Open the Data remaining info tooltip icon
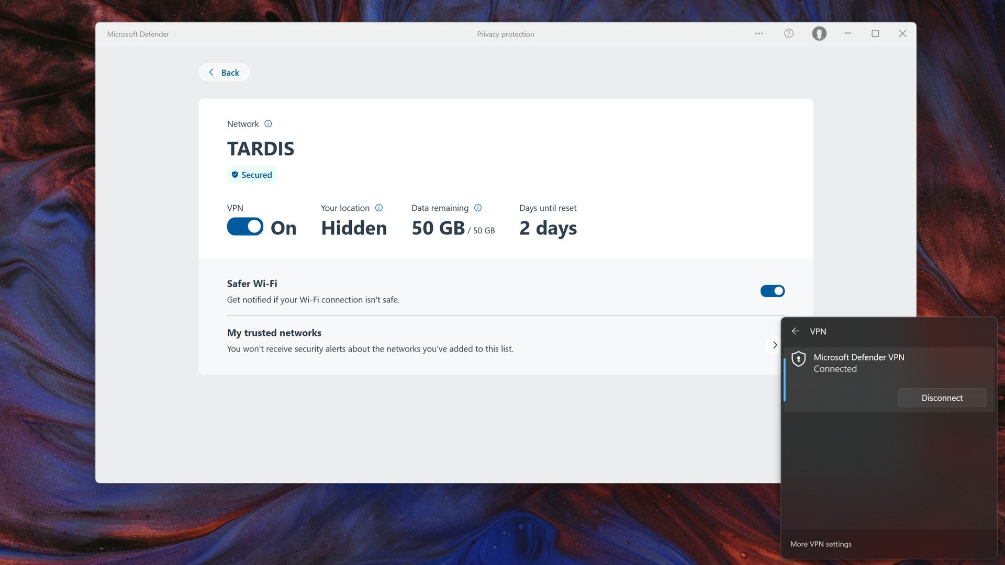Screen dimensions: 1005x565 coord(478,208)
